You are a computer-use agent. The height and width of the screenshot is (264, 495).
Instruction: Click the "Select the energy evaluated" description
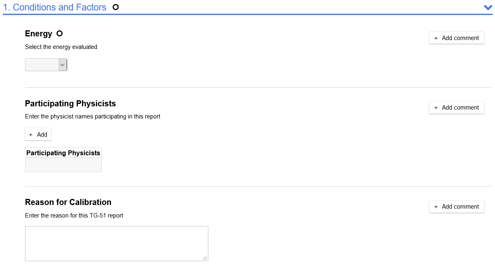(x=61, y=47)
